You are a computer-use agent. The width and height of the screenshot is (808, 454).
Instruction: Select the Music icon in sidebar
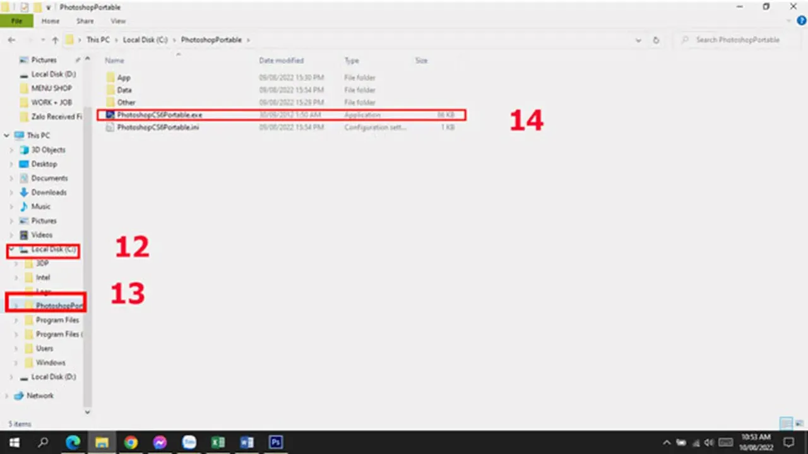pyautogui.click(x=25, y=206)
